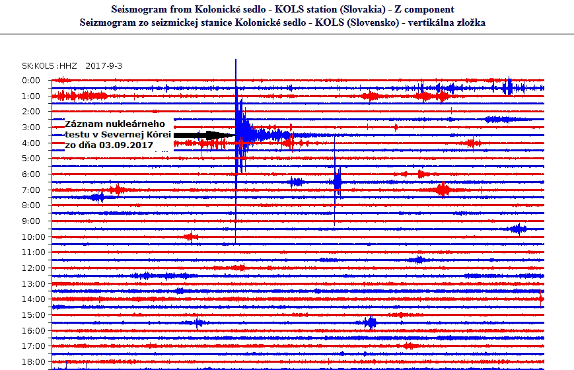Image resolution: width=574 pixels, height=370 pixels.
Task: Click the 2017-9-3 date in header
Action: point(103,66)
